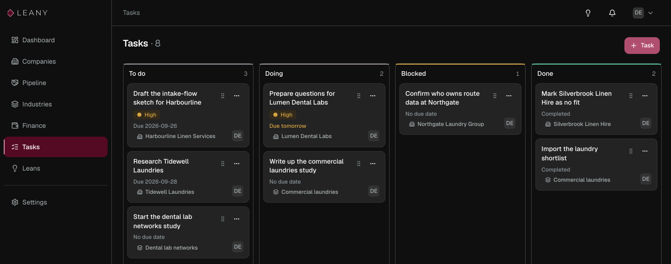
Task: Grab drag handle of Harbourline intake-flow task
Action: click(223, 96)
